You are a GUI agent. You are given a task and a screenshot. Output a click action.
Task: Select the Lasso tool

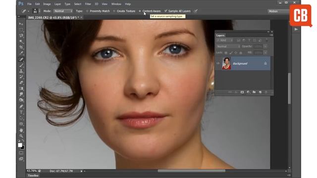coord(21,36)
